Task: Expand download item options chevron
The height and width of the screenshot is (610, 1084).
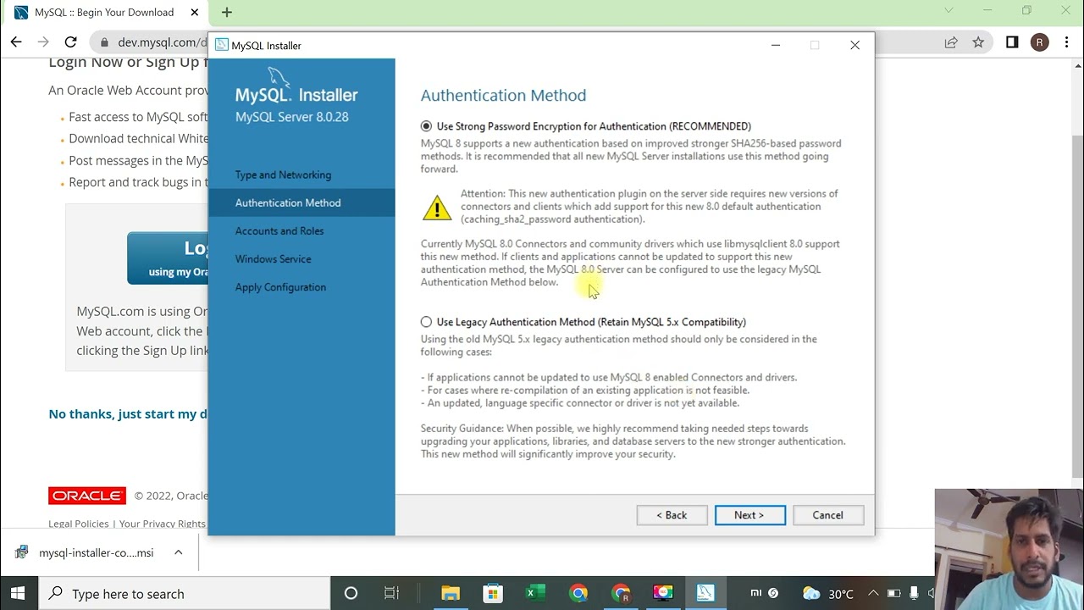Action: (x=179, y=552)
